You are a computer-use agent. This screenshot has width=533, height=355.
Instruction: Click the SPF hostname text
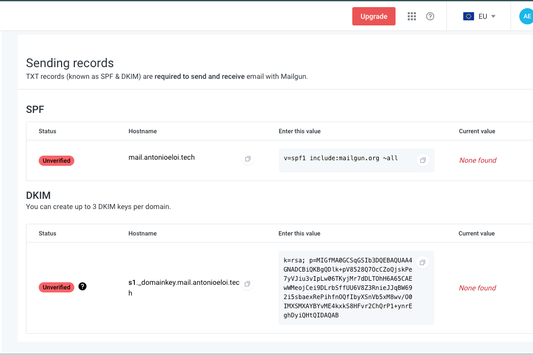tap(161, 158)
